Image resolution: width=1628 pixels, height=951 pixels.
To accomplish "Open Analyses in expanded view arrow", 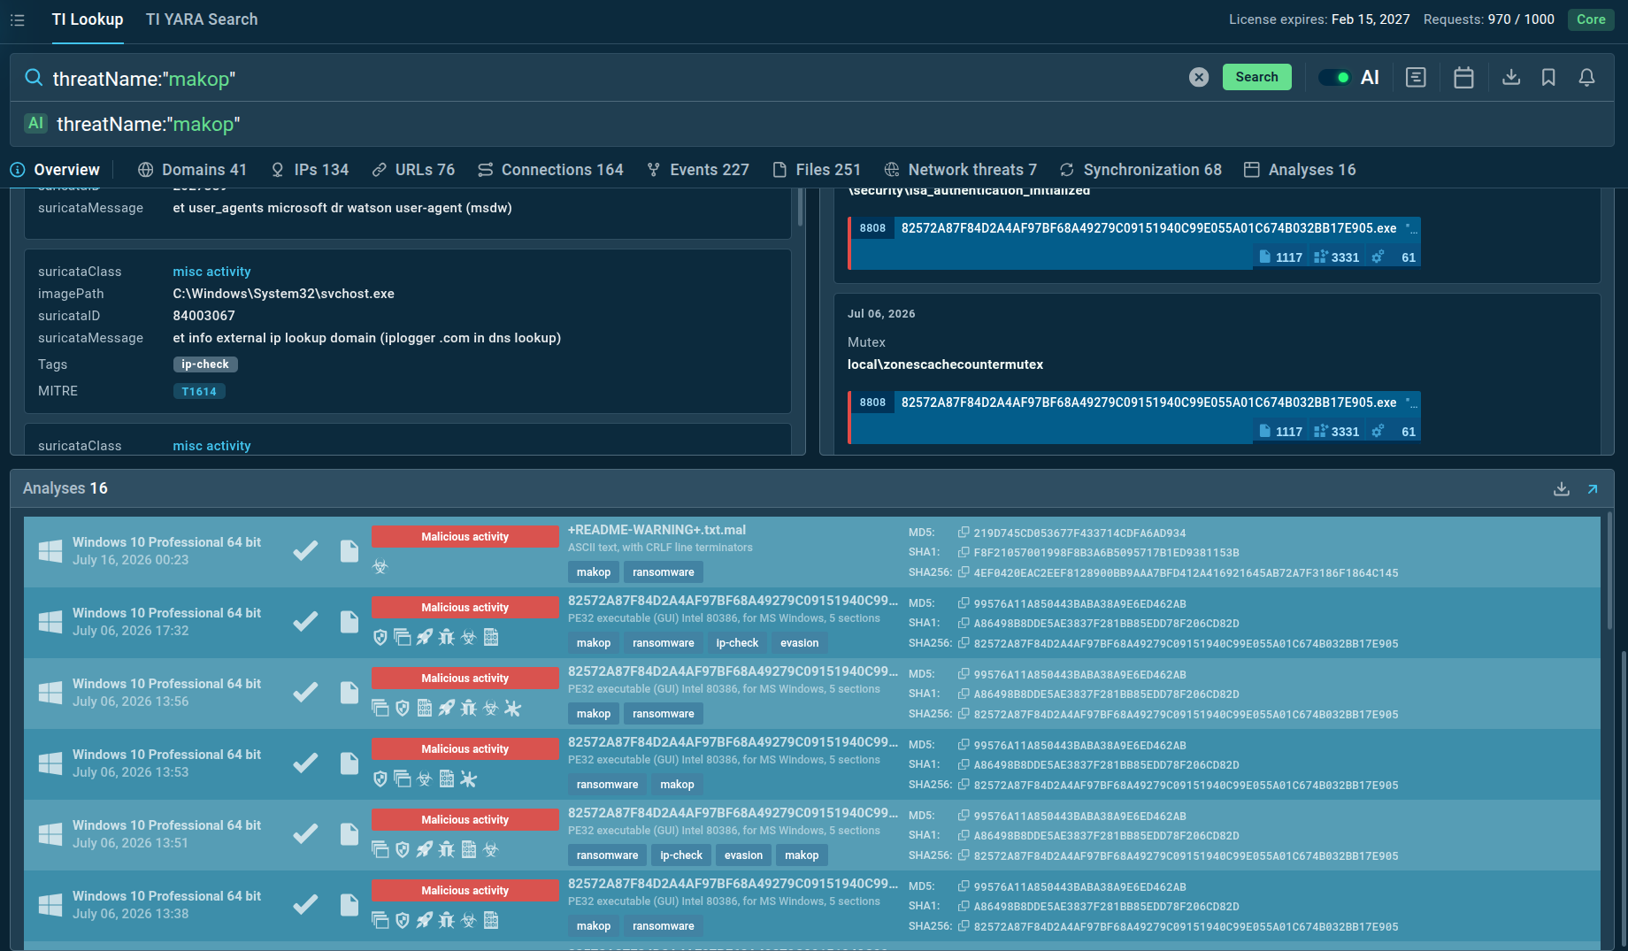I will click(x=1593, y=489).
